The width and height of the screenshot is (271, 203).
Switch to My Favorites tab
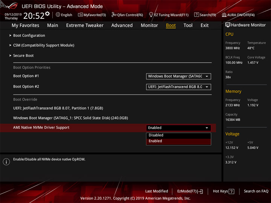pyautogui.click(x=26, y=26)
